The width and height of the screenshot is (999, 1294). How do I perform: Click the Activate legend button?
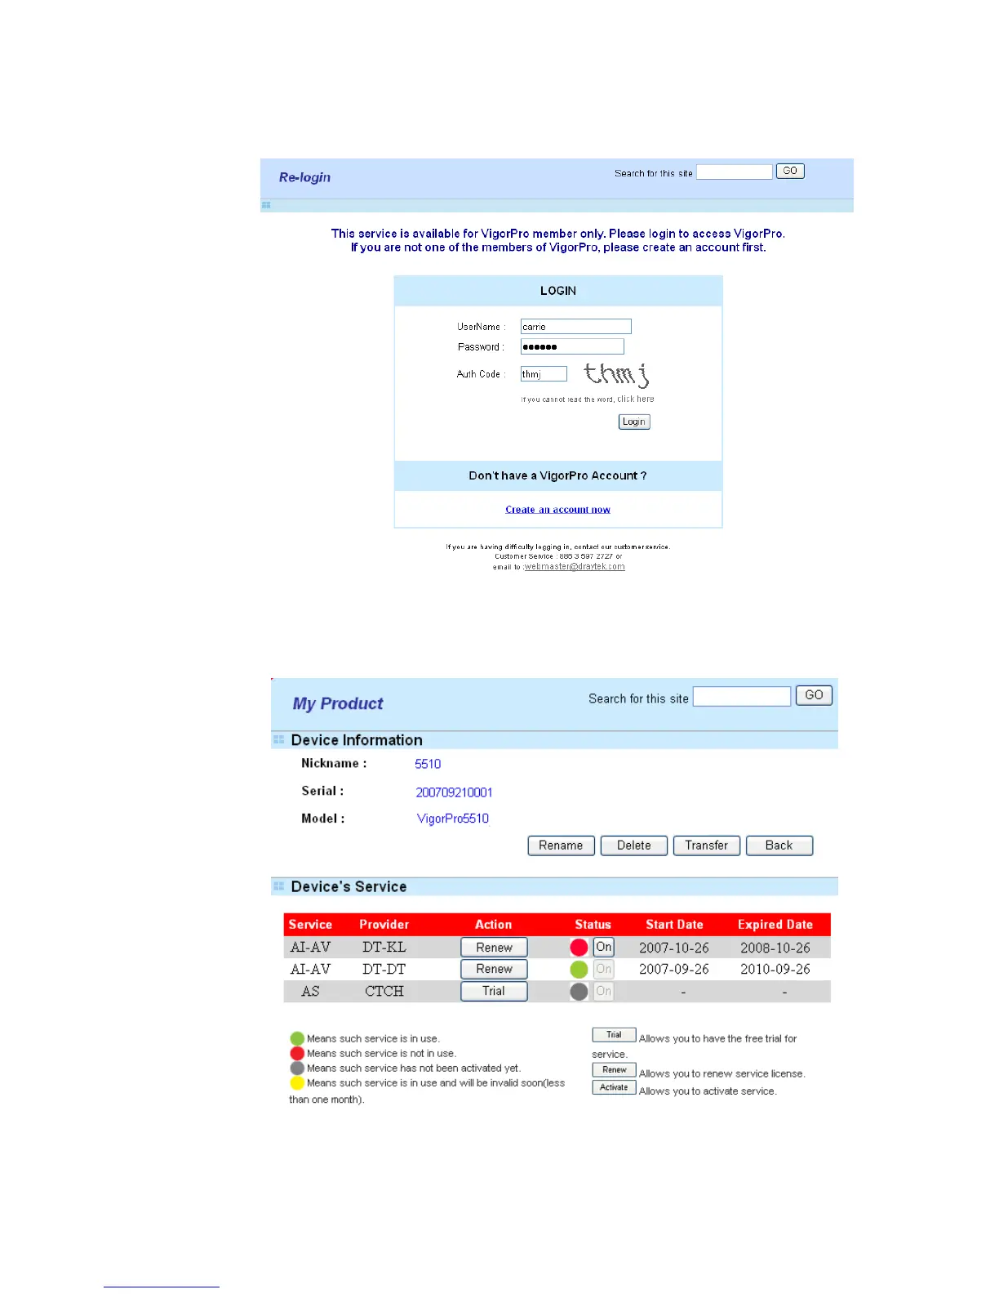tap(614, 1087)
